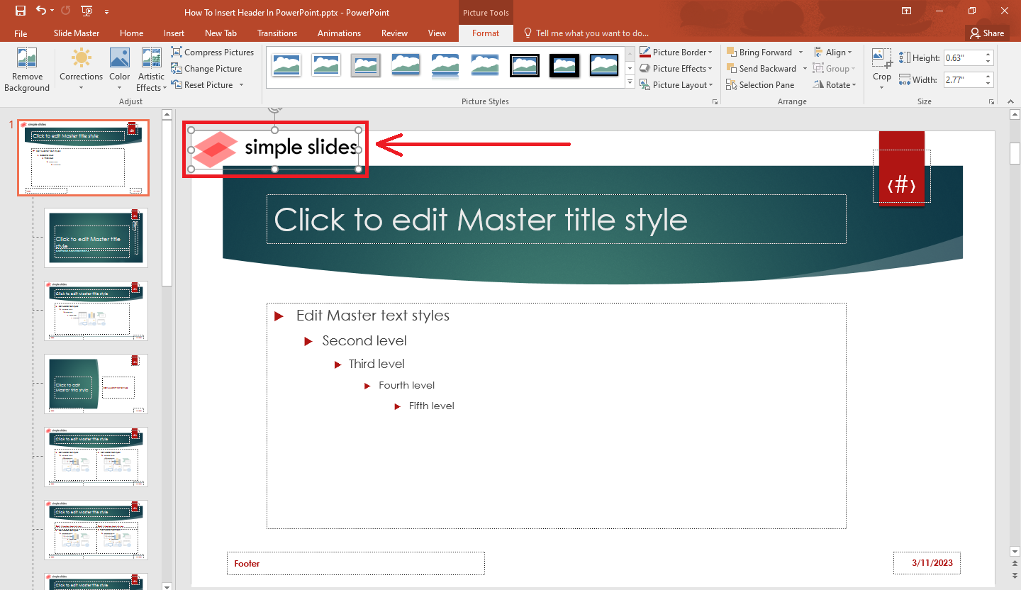Open the Corrections tool

coord(81,68)
